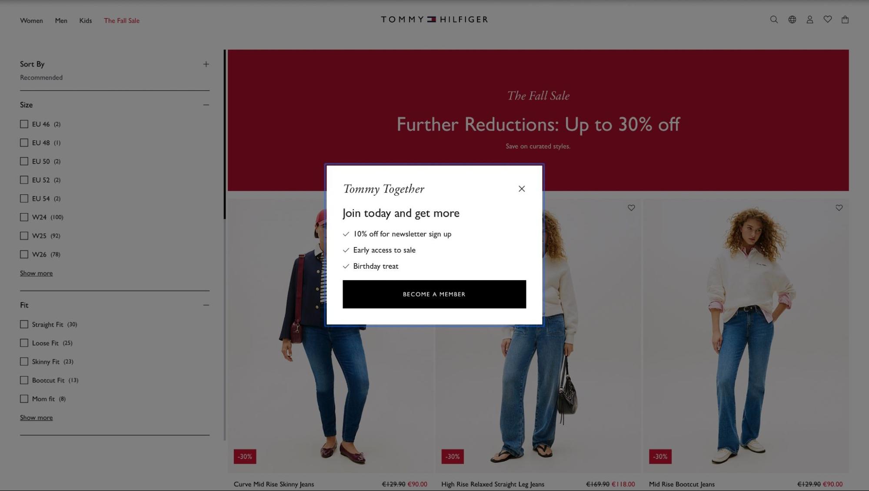
Task: Check the EU 46 size filter
Action: tap(24, 124)
